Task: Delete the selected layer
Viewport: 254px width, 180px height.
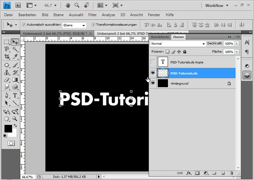Action: pyautogui.click(x=231, y=173)
